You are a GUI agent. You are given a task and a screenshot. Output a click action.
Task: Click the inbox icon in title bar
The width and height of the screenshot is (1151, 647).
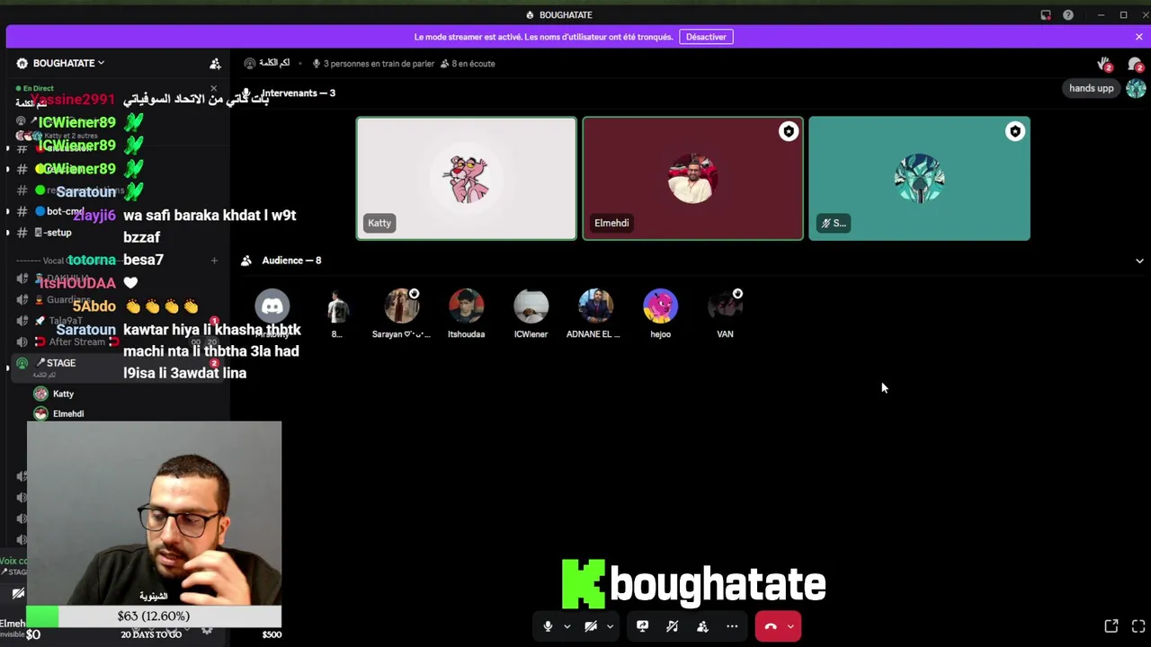pos(1046,15)
